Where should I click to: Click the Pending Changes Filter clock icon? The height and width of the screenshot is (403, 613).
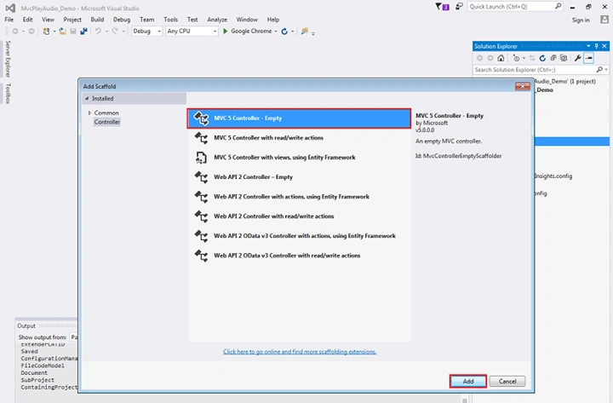517,58
